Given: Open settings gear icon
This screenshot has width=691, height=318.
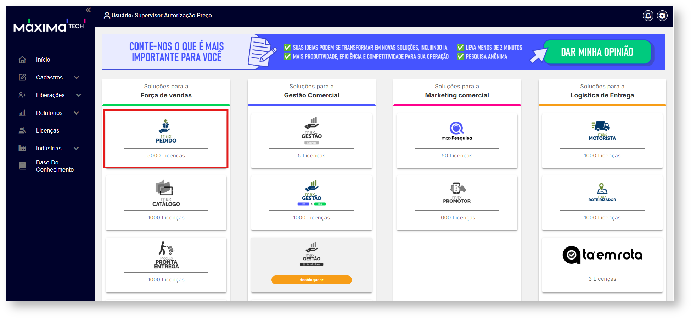Looking at the screenshot, I should pos(662,16).
